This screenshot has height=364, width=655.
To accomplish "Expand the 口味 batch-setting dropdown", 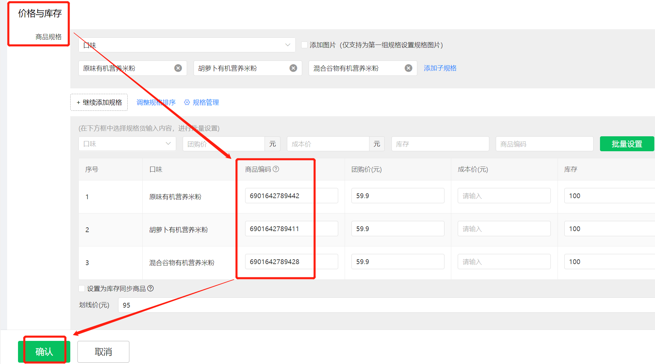I will click(x=127, y=144).
